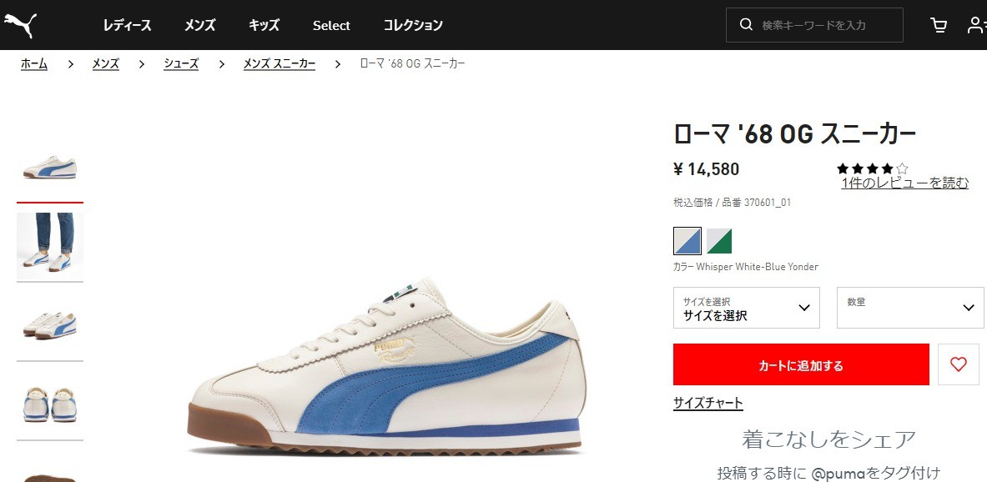Add product to wishlist via heart icon
The image size is (987, 482).
coord(958,364)
